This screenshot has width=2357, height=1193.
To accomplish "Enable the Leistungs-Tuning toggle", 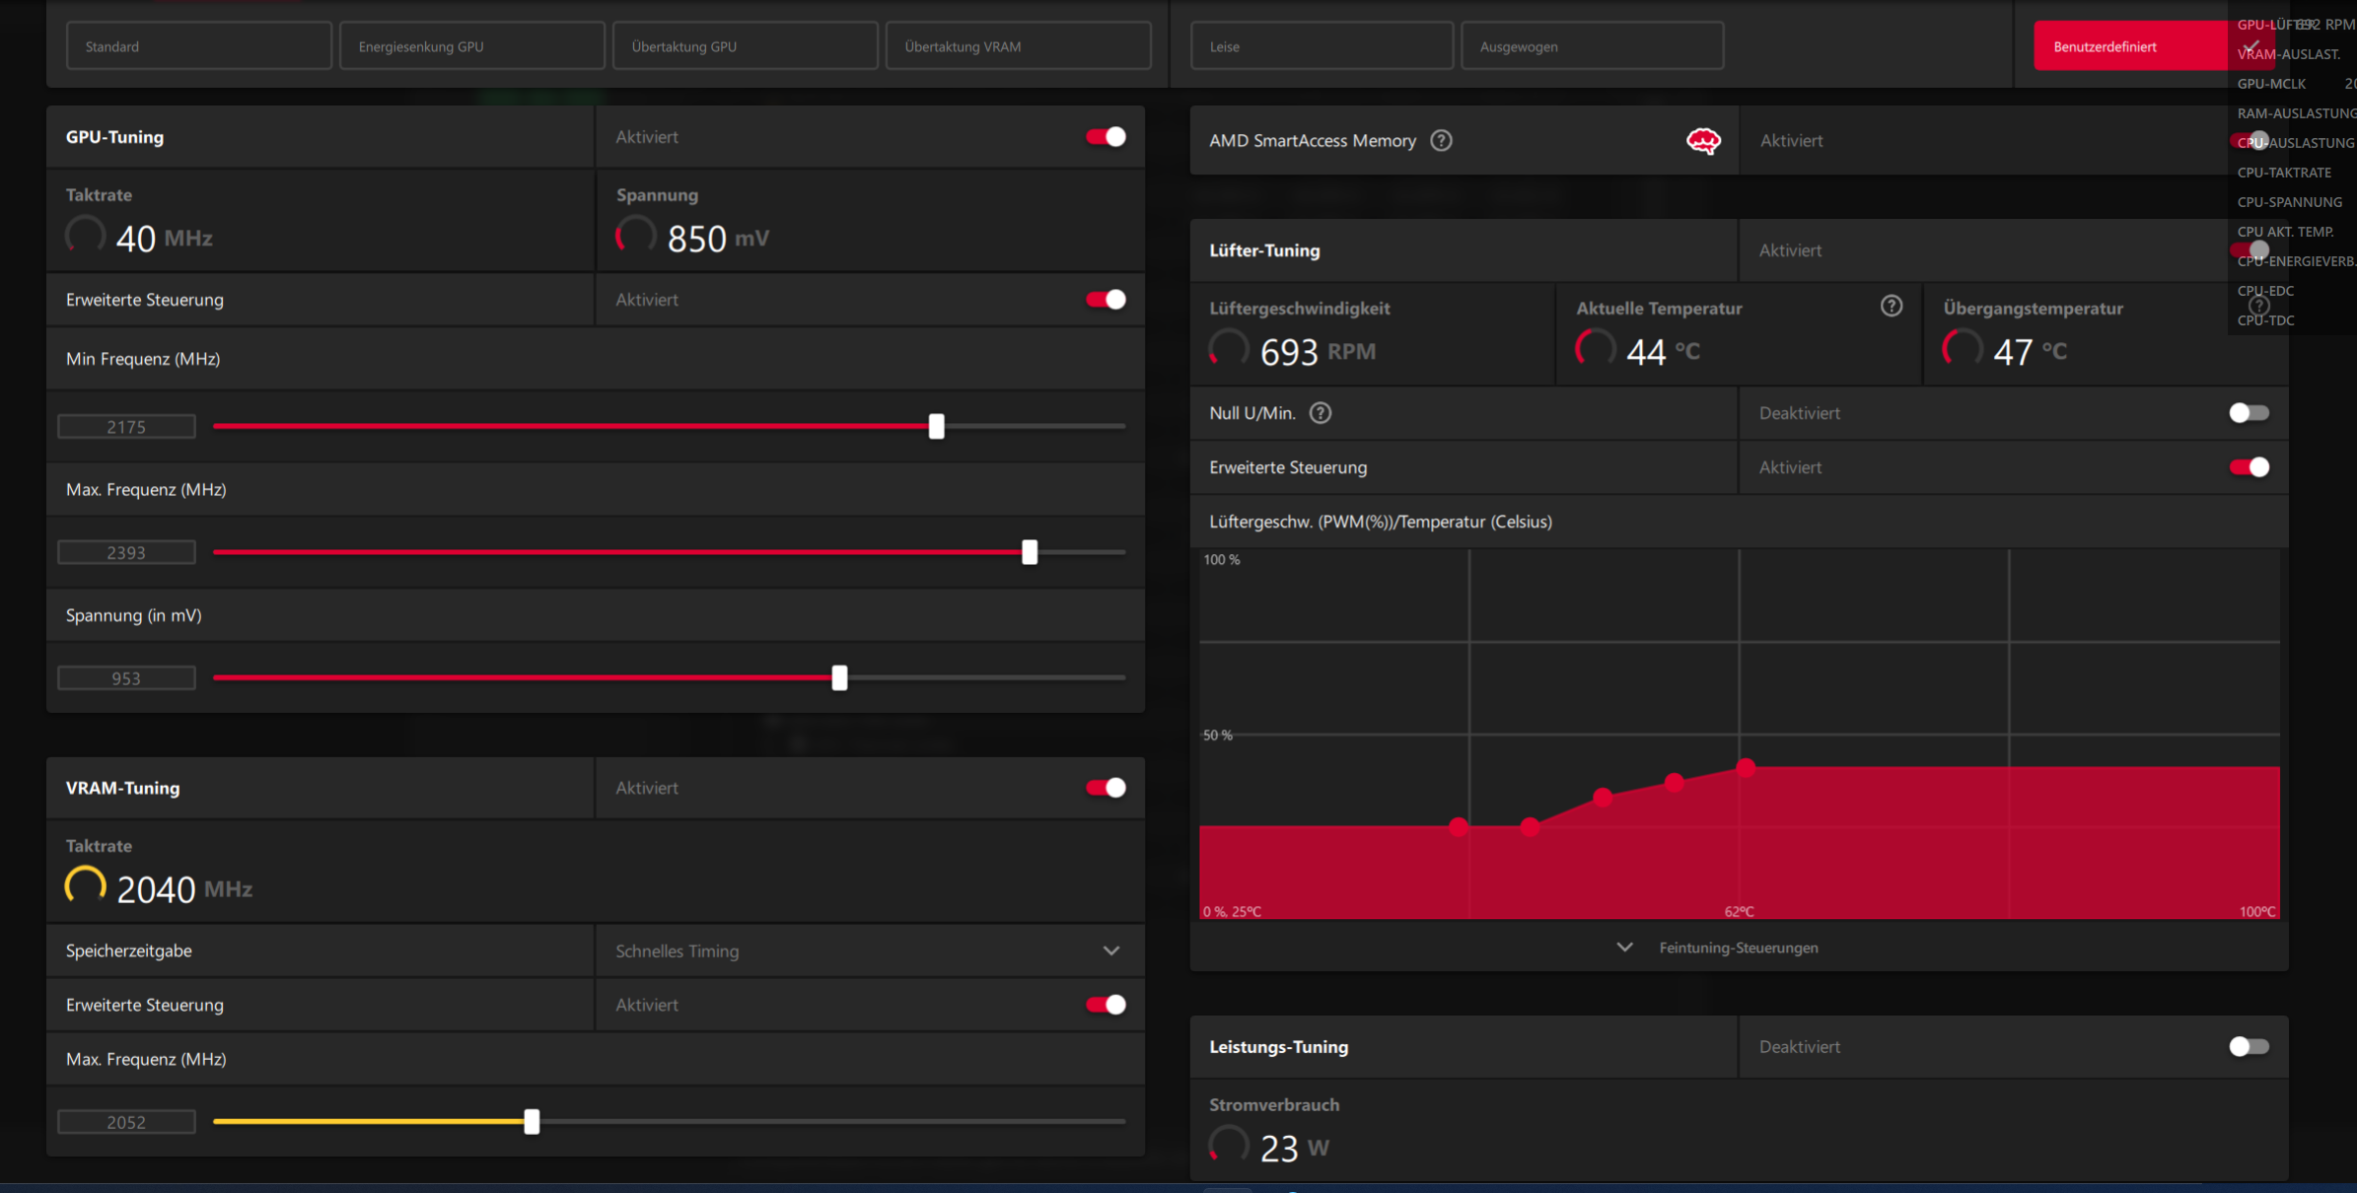I will click(2249, 1047).
